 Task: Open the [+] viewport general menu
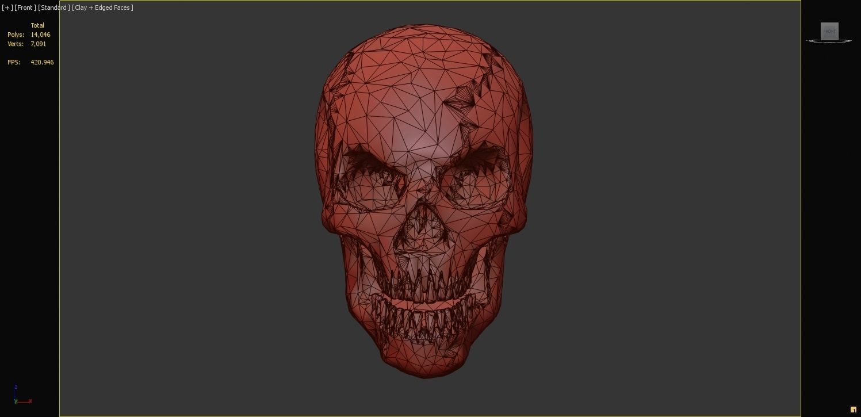click(x=7, y=7)
